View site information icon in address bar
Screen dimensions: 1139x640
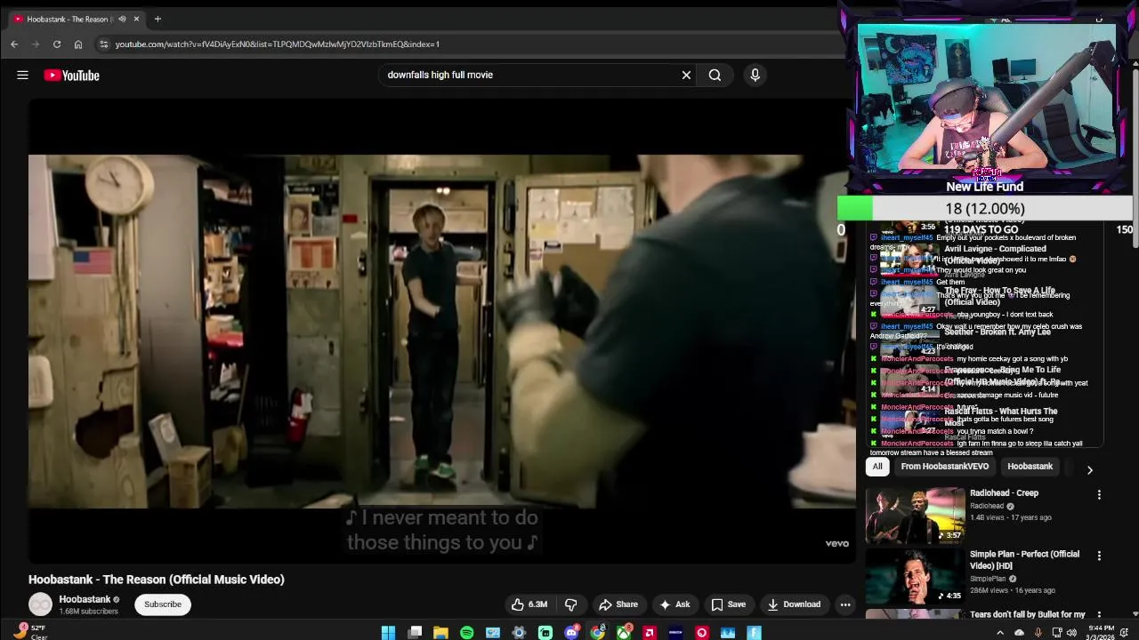pyautogui.click(x=103, y=44)
